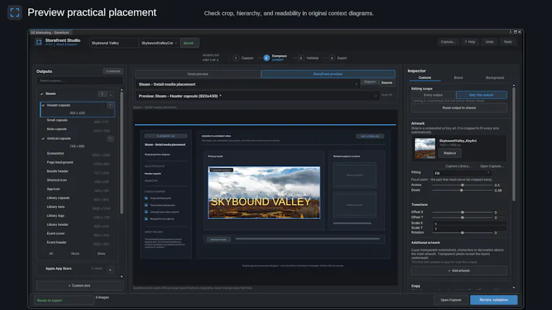
Task: Adjust the Offset X slider
Action: [462, 212]
